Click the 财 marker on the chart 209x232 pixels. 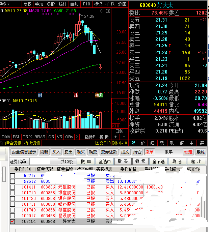coord(40,95)
